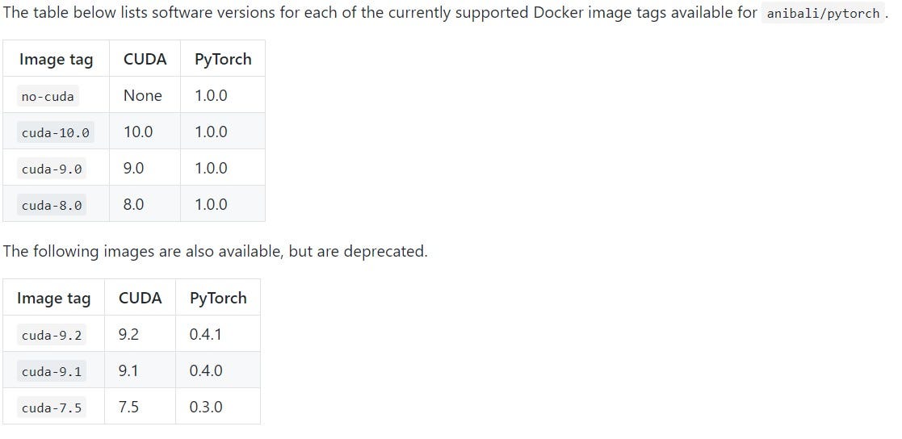902x439 pixels.
Task: Click the 10.0 CUDA version cell
Action: [138, 132]
